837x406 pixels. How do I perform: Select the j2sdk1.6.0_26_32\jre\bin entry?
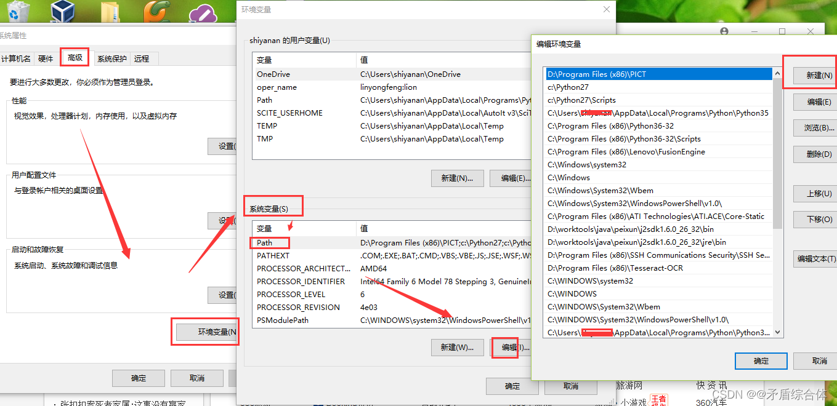tap(658, 242)
